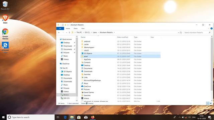
Task: Open pinned Documents under Quick access
Action: click(x=68, y=49)
